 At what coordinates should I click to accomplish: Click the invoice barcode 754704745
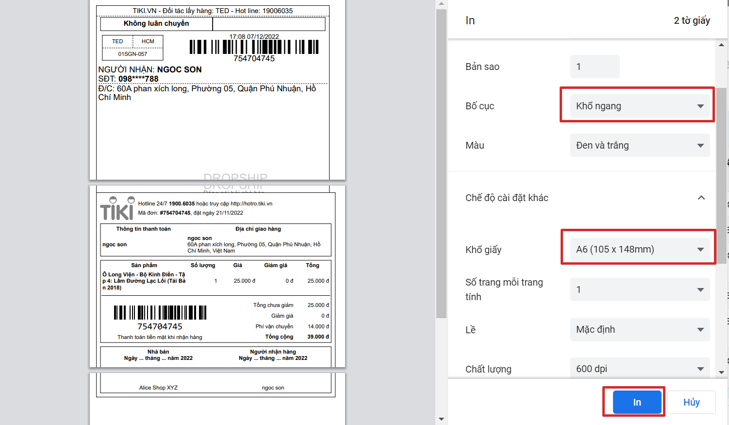160,312
